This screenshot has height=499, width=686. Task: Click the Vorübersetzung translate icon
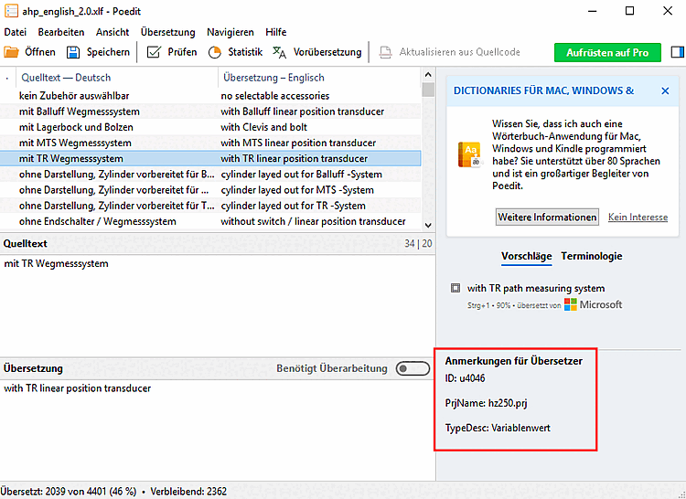coord(279,52)
